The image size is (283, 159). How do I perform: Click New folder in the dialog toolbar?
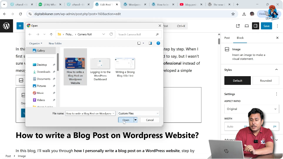point(55,43)
